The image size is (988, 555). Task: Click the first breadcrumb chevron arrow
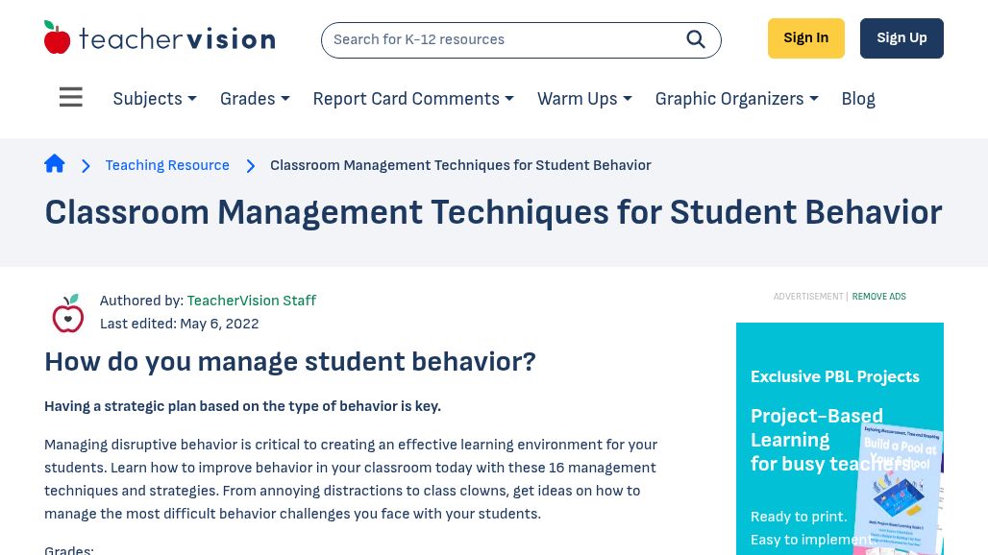coord(86,166)
